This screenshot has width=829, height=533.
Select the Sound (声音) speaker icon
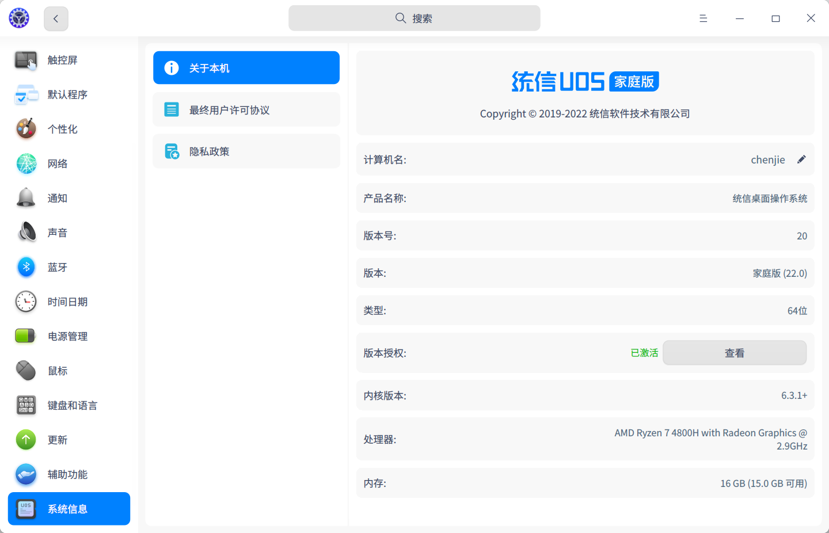click(26, 233)
